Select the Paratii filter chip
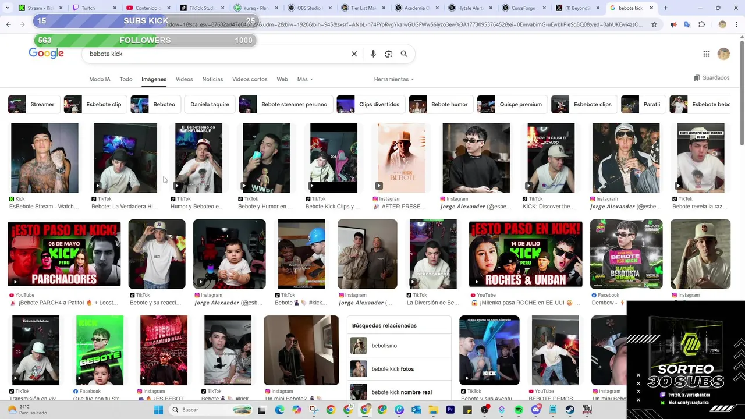Screen dimensions: 745x419 click(x=643, y=104)
